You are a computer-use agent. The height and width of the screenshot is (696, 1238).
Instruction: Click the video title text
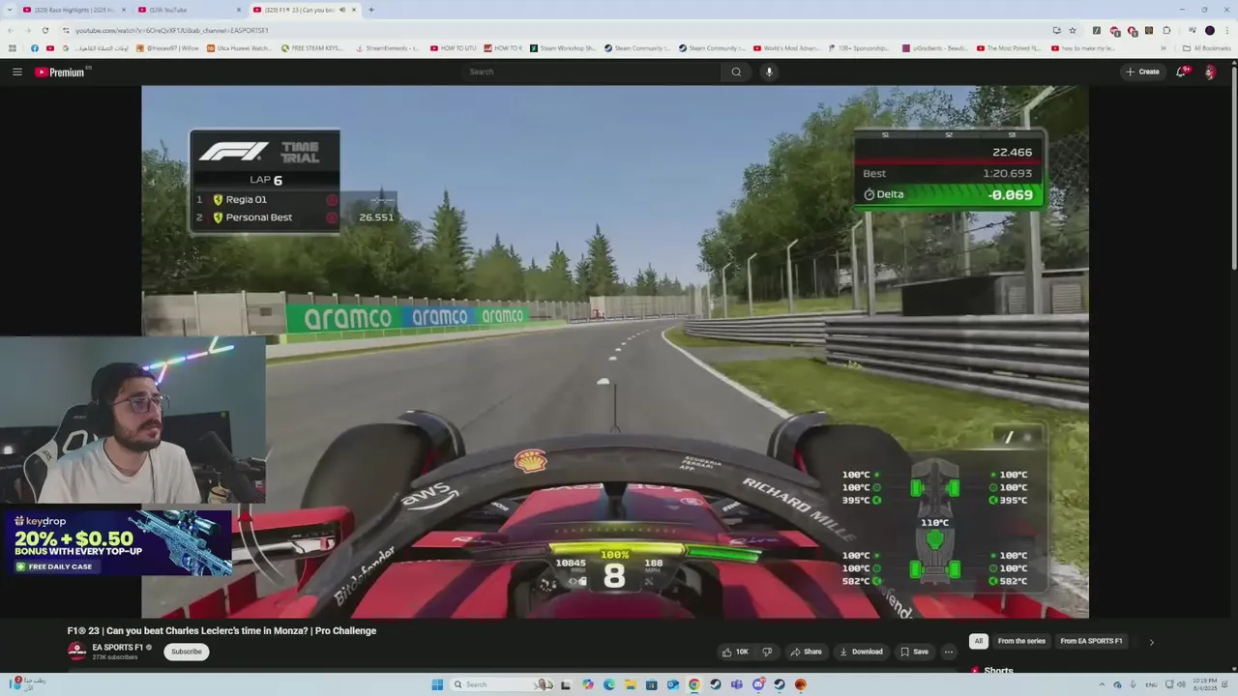[x=221, y=630]
